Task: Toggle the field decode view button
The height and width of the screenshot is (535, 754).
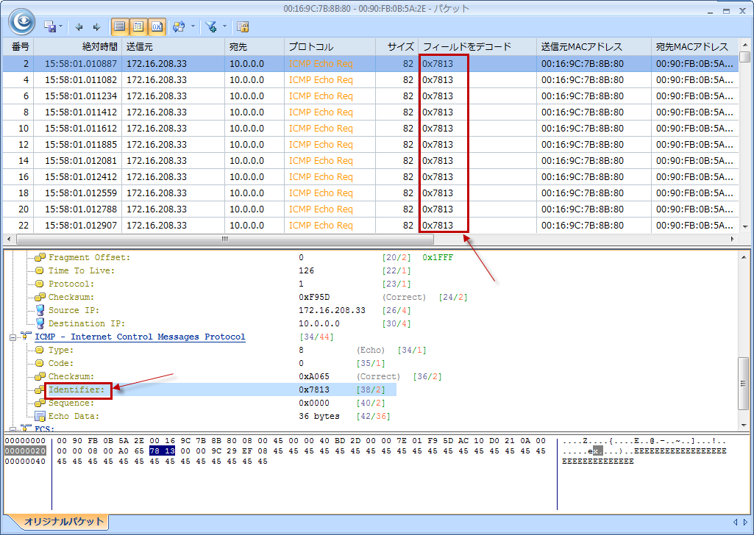Action: (138, 26)
